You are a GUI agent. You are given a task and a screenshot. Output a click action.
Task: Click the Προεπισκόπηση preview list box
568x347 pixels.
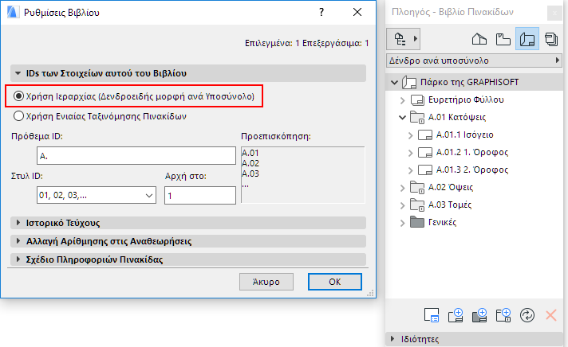pyautogui.click(x=303, y=174)
